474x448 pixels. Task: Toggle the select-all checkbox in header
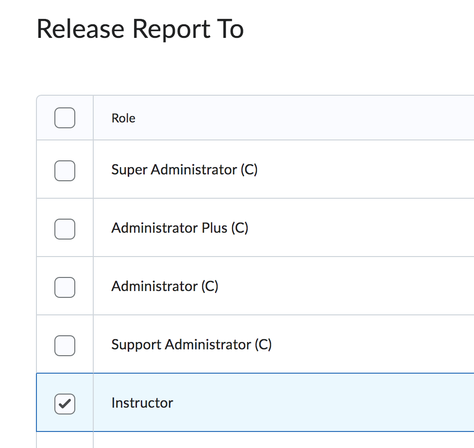click(65, 118)
